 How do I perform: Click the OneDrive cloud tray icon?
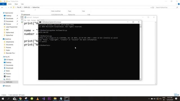(x=152, y=98)
